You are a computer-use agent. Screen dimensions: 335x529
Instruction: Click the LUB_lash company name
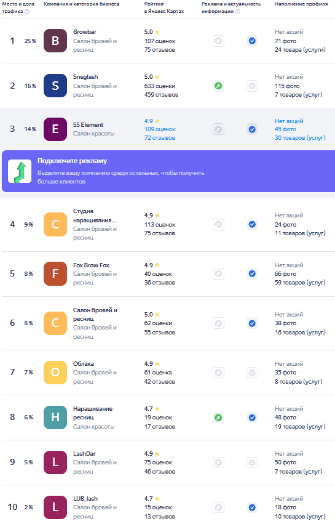pos(85,499)
